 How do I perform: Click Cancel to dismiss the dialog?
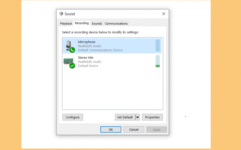pyautogui.click(x=134, y=130)
